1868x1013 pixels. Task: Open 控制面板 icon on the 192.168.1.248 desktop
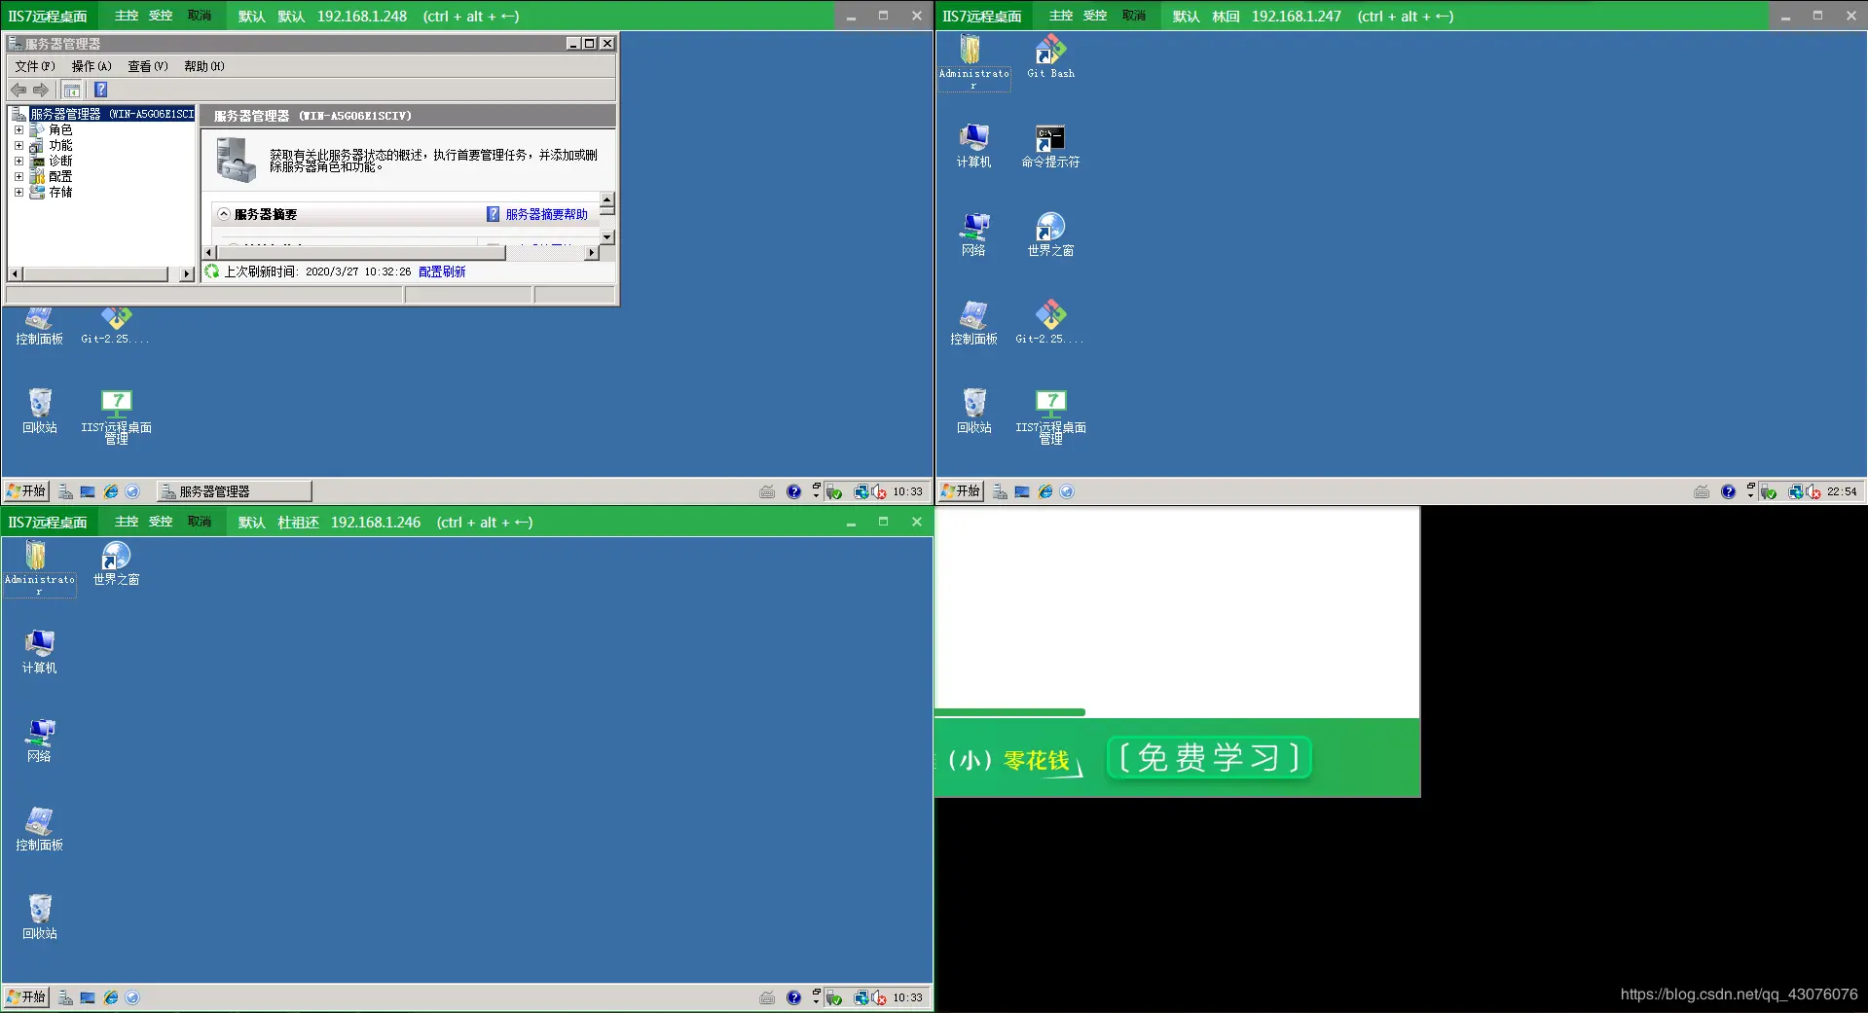tap(39, 325)
